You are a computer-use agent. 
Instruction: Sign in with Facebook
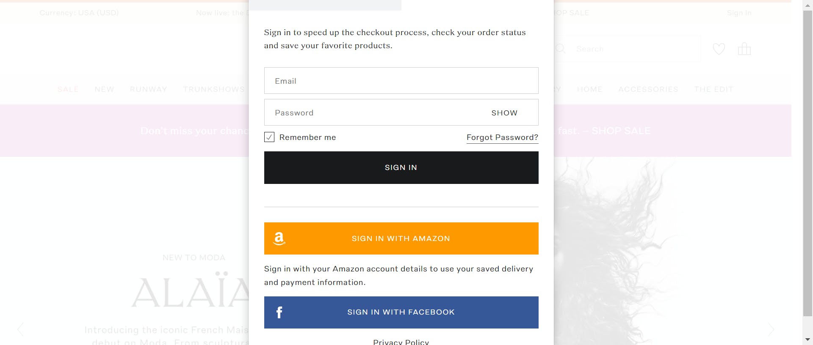(x=401, y=312)
